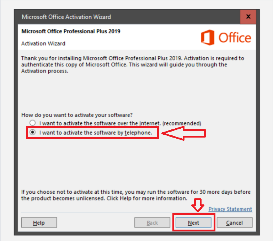
Task: Click the "How do you want to activate" question
Action: [x=77, y=115]
